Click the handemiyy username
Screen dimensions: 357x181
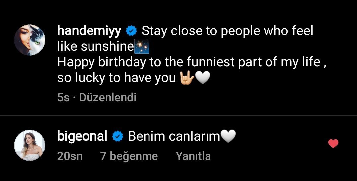(x=89, y=31)
